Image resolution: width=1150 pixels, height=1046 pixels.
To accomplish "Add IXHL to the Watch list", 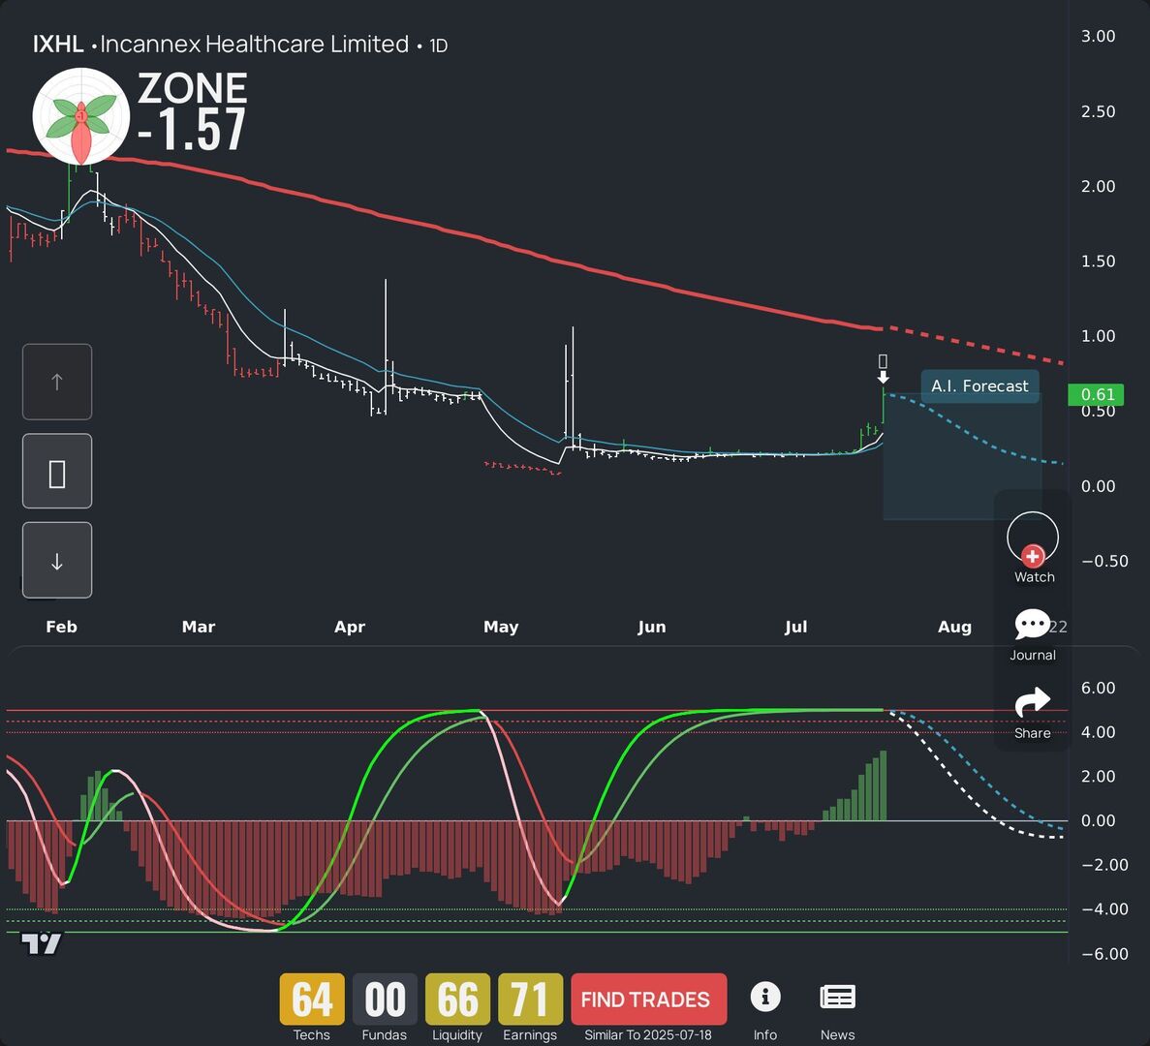I will pyautogui.click(x=1033, y=547).
